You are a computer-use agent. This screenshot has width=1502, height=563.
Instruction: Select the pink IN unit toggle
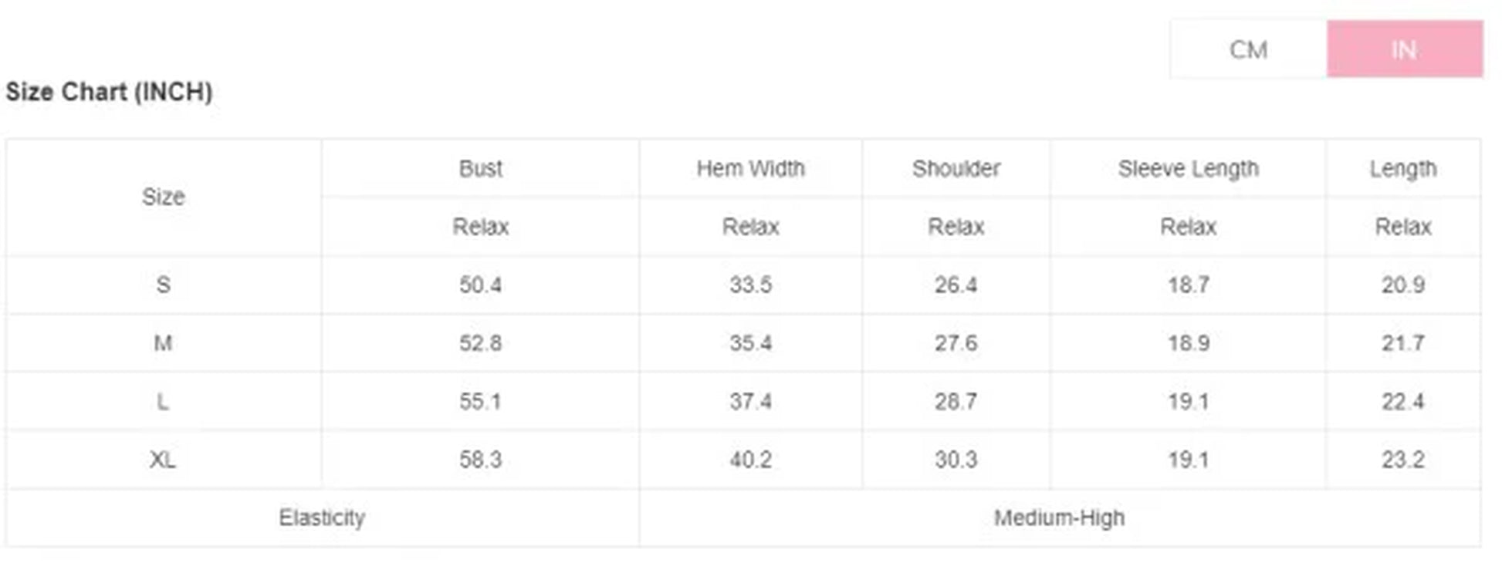1404,50
